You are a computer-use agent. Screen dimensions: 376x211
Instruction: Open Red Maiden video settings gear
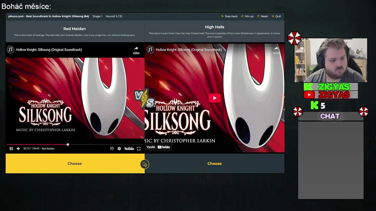click(119, 149)
